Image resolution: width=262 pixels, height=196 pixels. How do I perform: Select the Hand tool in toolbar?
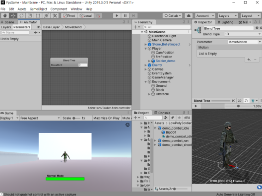[5, 16]
